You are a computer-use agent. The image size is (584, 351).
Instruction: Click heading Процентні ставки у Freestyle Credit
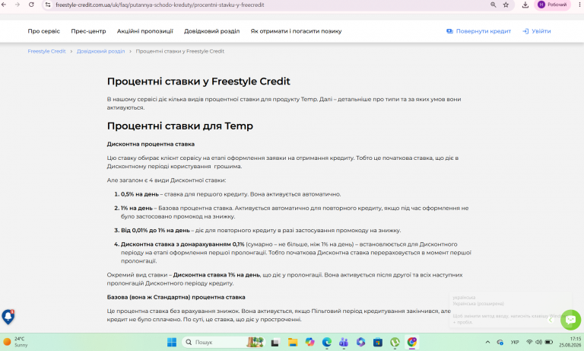[x=198, y=81]
